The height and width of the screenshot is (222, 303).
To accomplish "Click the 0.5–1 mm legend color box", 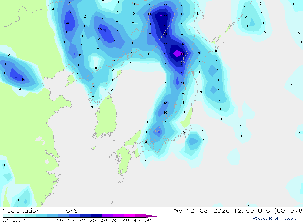I will click(19, 216).
